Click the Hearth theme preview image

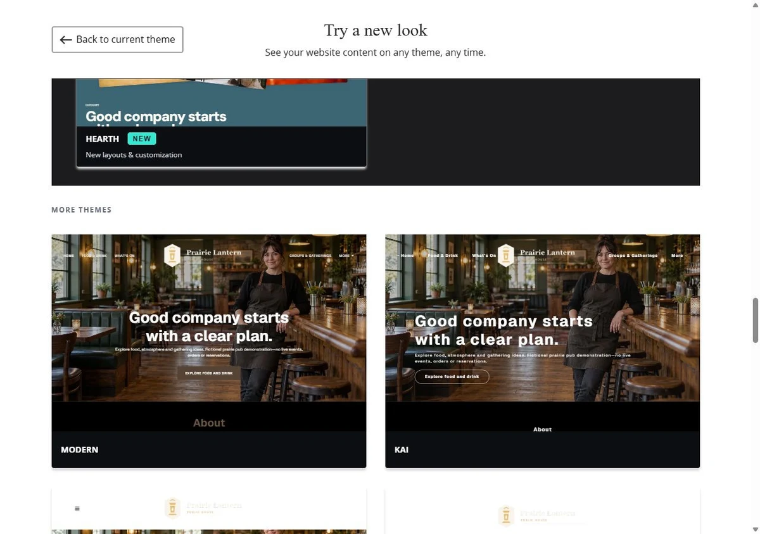click(222, 102)
